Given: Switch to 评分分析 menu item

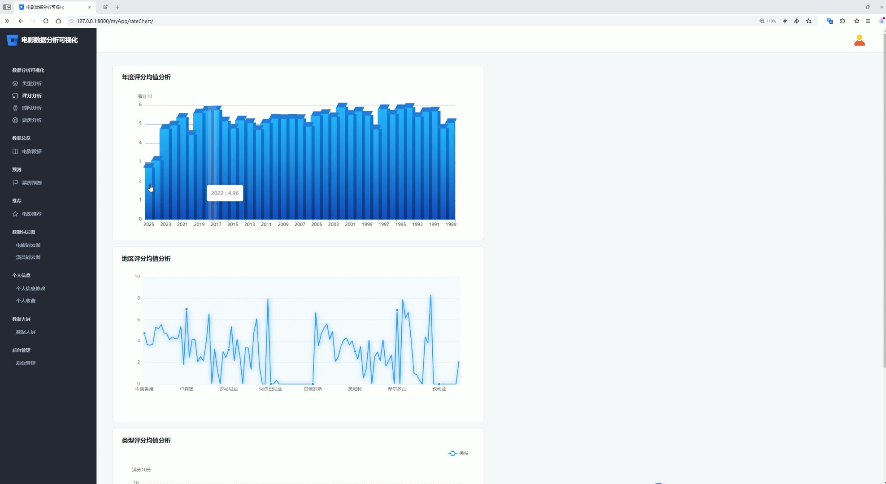Looking at the screenshot, I should (31, 96).
